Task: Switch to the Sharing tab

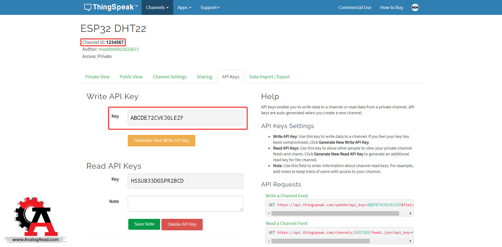Action: click(204, 77)
